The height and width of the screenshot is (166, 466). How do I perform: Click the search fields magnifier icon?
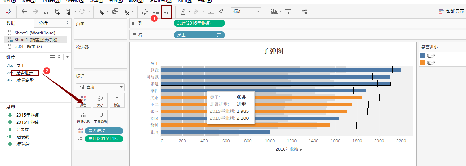click(59, 57)
